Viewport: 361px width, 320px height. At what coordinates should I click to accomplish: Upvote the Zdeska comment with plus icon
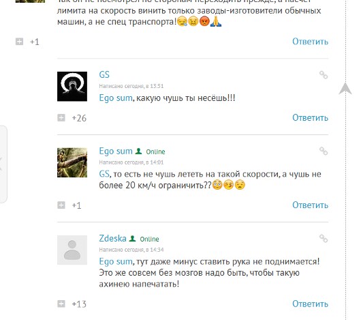tap(61, 304)
